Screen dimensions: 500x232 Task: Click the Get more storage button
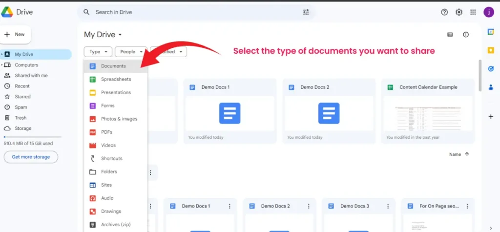[31, 157]
